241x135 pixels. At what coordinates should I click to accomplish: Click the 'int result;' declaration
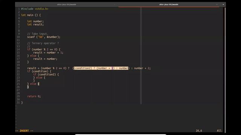click(35, 24)
